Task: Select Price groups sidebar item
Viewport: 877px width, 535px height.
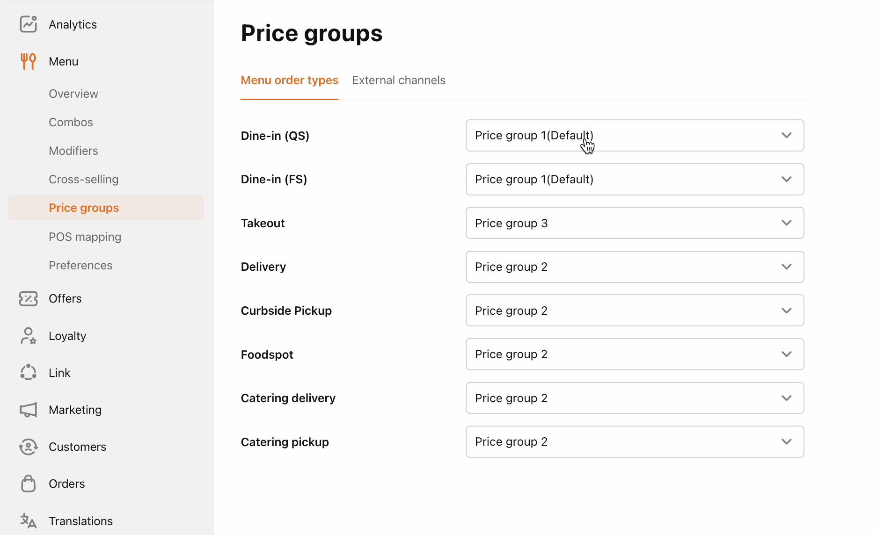Action: point(106,208)
